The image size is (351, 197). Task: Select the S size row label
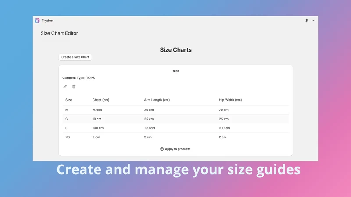[67, 119]
